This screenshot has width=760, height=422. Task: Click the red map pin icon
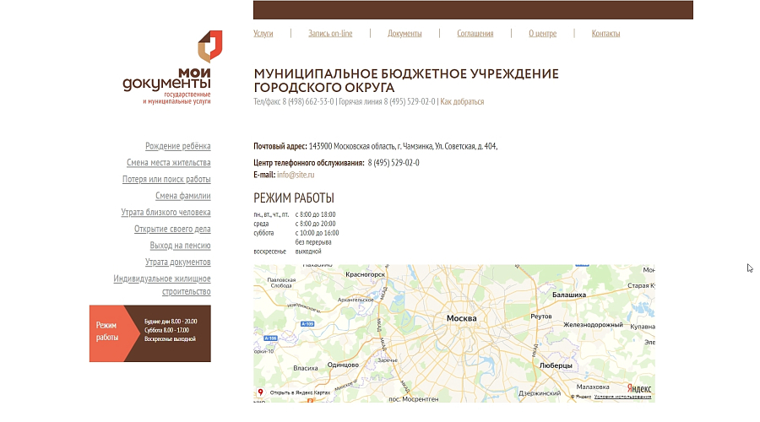pos(260,392)
